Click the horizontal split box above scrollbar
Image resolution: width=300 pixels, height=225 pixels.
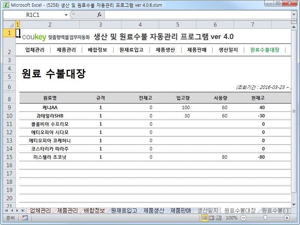click(x=294, y=22)
